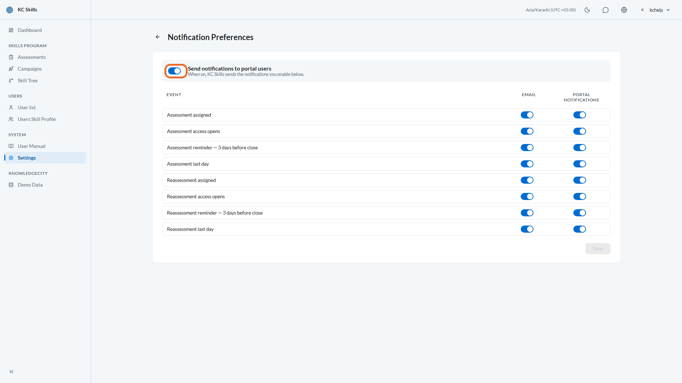This screenshot has width=682, height=383.
Task: Open the chat bubble icon
Action: [x=606, y=10]
